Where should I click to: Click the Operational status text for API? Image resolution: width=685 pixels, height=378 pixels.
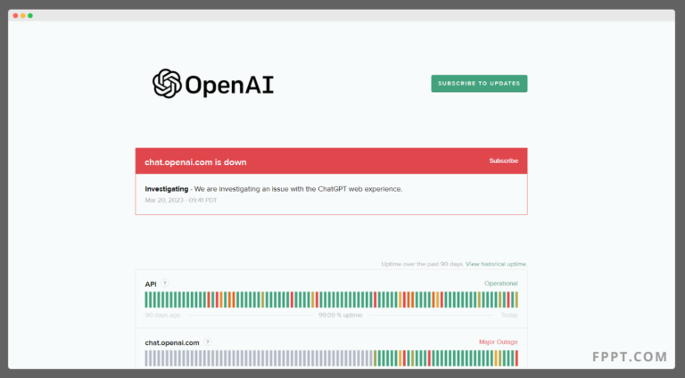[501, 283]
